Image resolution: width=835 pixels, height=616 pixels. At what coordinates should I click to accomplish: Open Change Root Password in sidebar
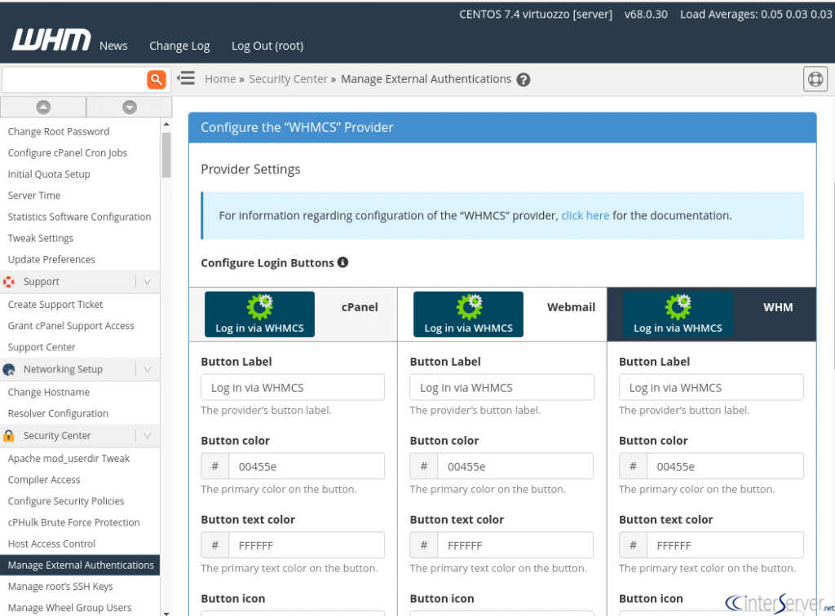pyautogui.click(x=59, y=131)
